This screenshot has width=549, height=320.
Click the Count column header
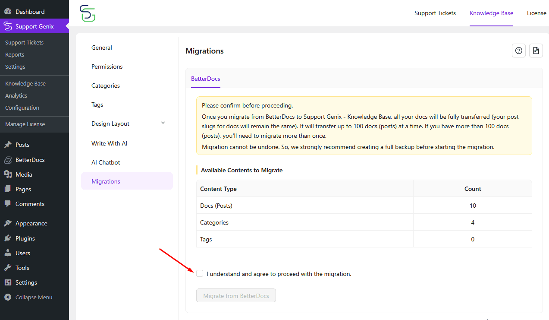click(473, 189)
